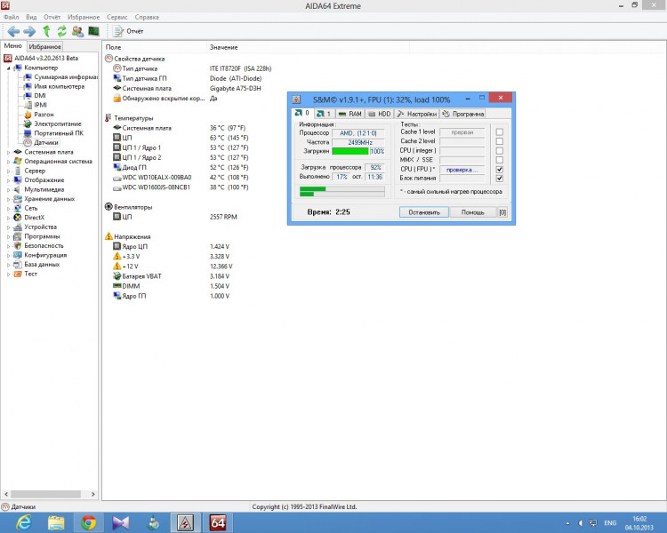Select the Диод ГП temperature row
667x533 pixels.
click(181, 168)
